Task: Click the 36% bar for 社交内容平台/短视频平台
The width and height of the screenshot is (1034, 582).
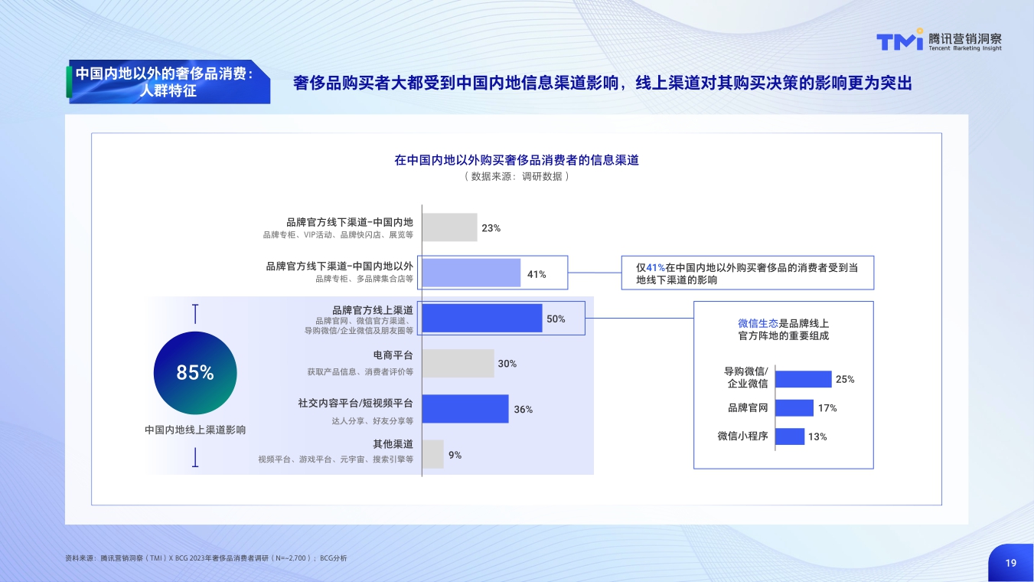Action: [467, 410]
